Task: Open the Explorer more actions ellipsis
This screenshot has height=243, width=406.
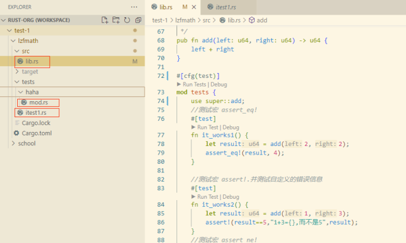Action: tap(134, 7)
